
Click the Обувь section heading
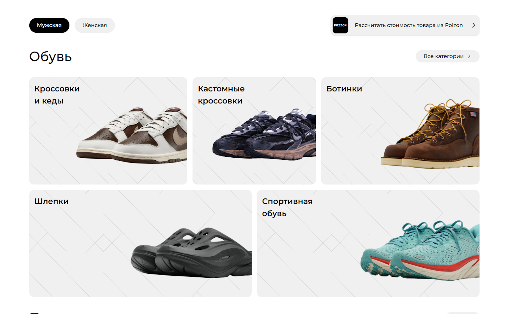(x=51, y=57)
